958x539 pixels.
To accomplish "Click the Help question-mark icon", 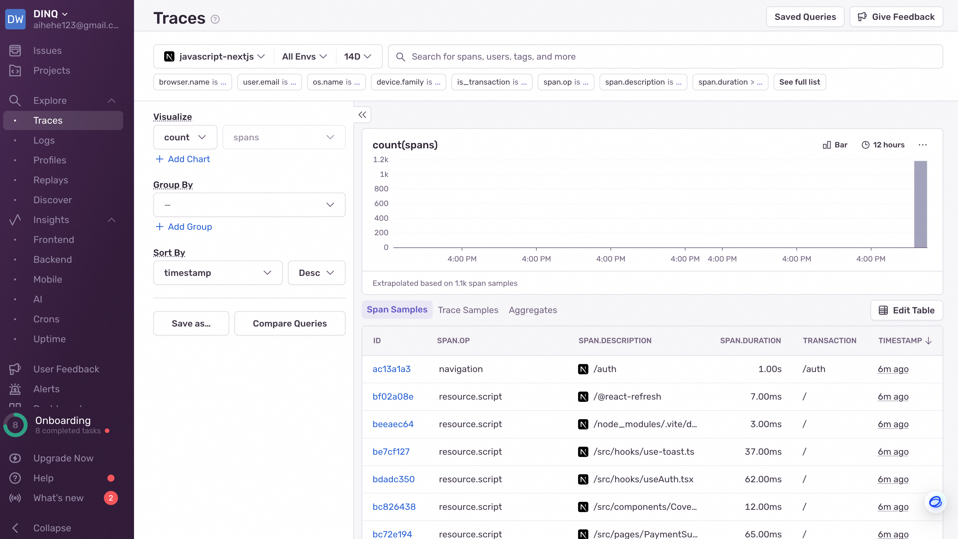I will tap(15, 478).
